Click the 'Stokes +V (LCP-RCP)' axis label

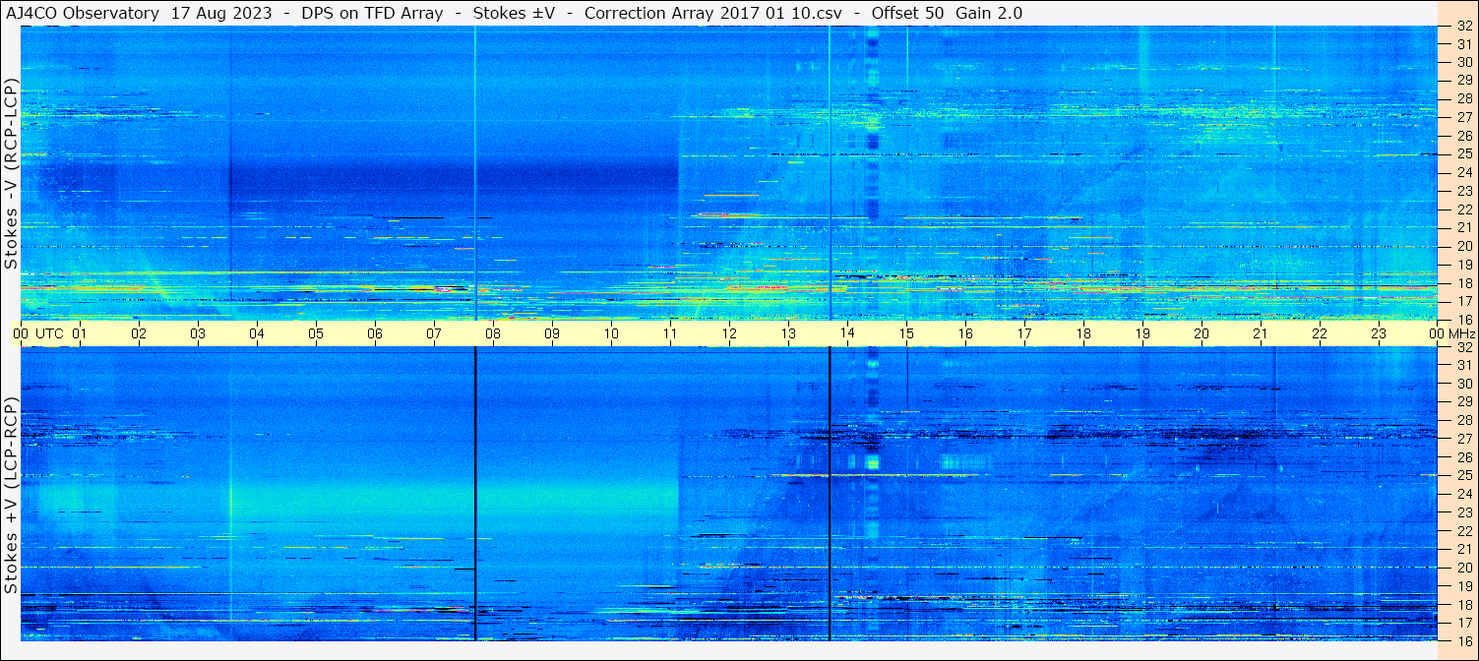[x=11, y=495]
